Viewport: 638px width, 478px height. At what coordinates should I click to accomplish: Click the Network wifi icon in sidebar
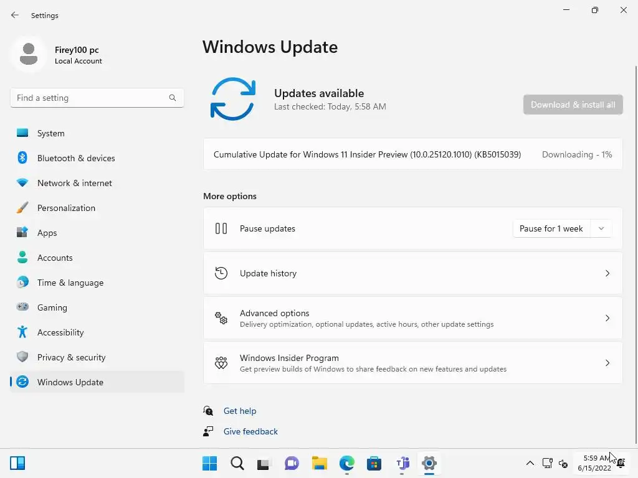coord(22,182)
